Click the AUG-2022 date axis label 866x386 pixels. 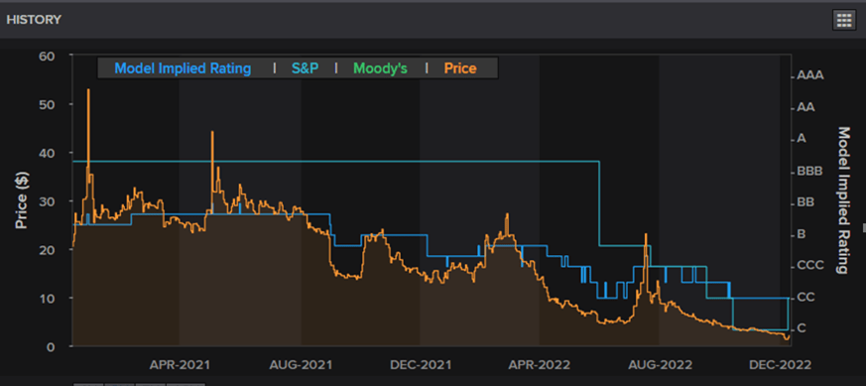(661, 365)
